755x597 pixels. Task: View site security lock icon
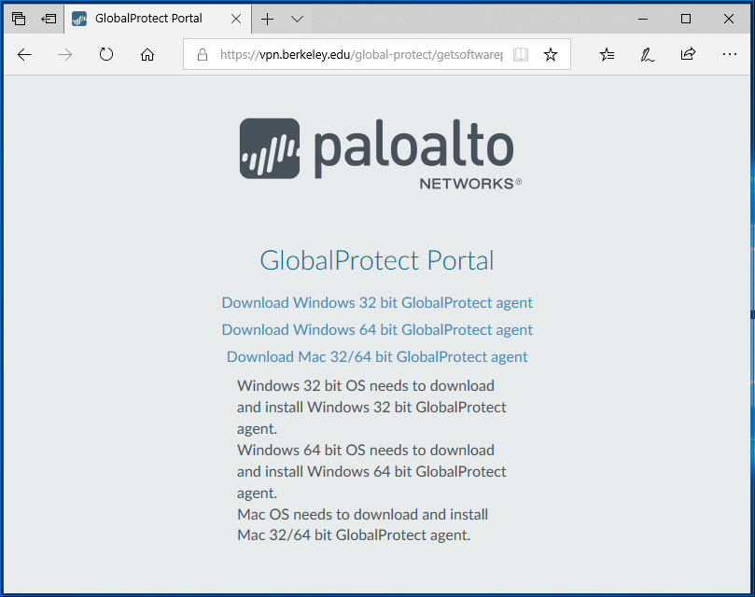(203, 54)
